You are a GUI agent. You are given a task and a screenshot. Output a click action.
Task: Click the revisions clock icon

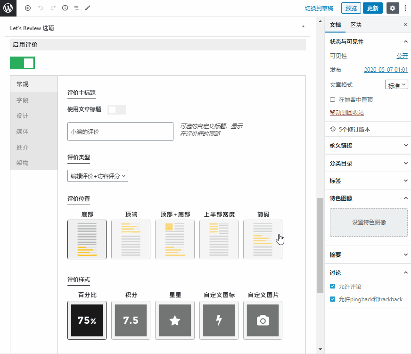click(x=333, y=129)
